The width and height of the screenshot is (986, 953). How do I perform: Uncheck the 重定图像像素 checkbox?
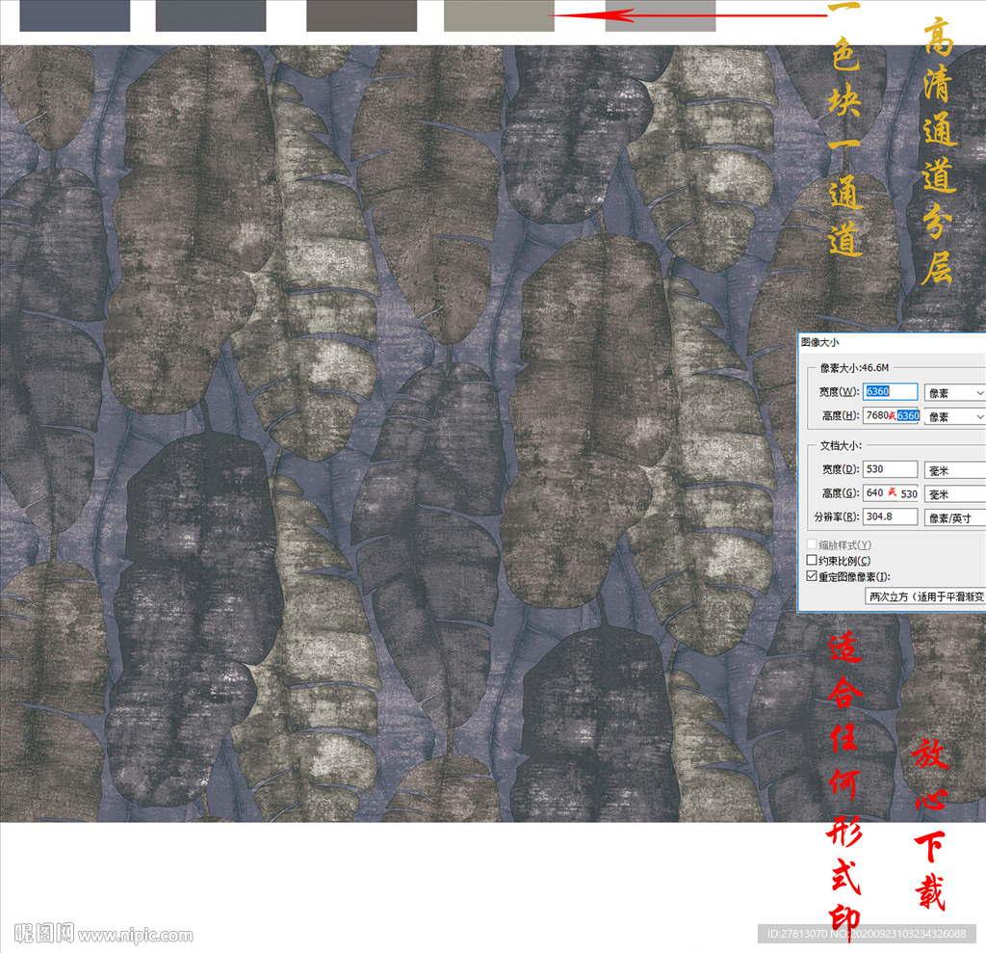812,576
